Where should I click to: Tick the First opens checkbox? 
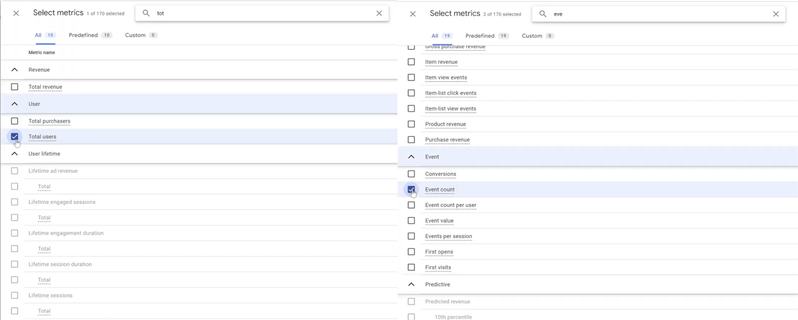[411, 252]
